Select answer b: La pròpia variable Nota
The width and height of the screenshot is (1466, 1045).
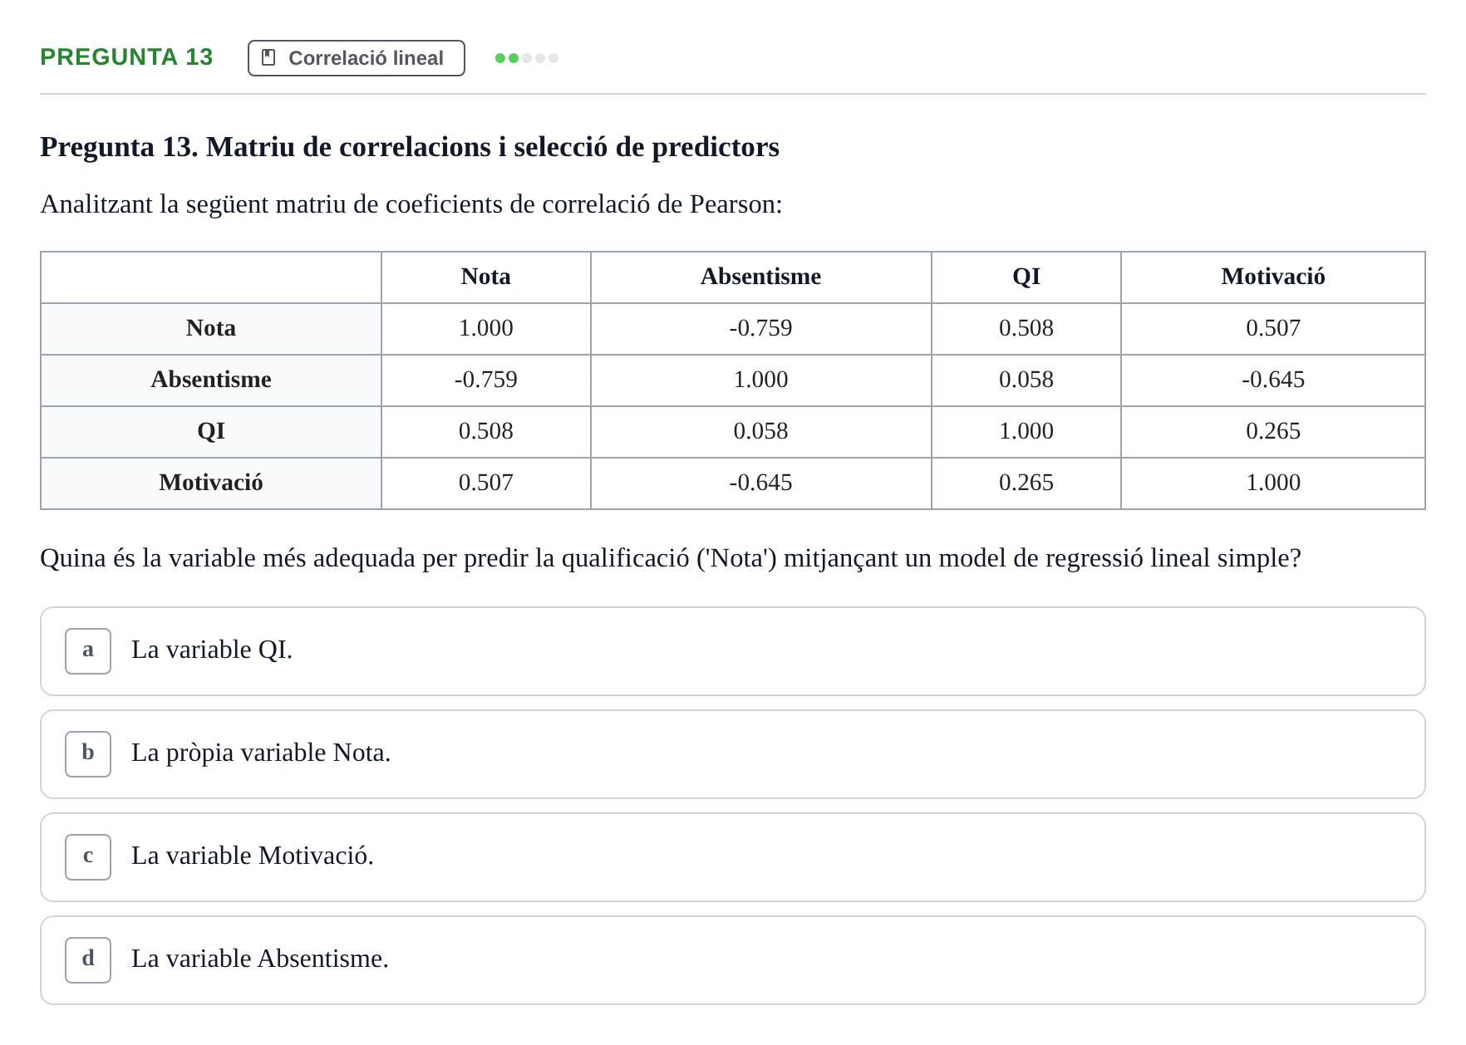[733, 754]
